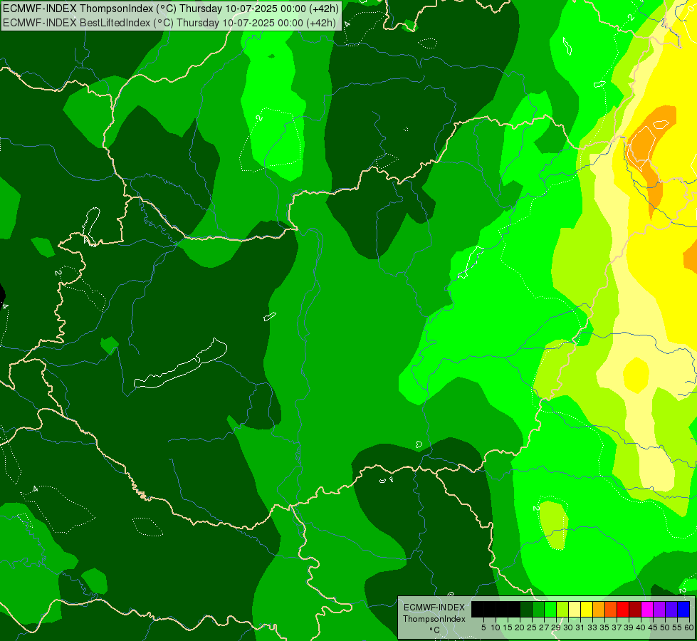This screenshot has height=641, width=697.
Task: Choose the orange 33-35 legend swatch
Action: 599,610
